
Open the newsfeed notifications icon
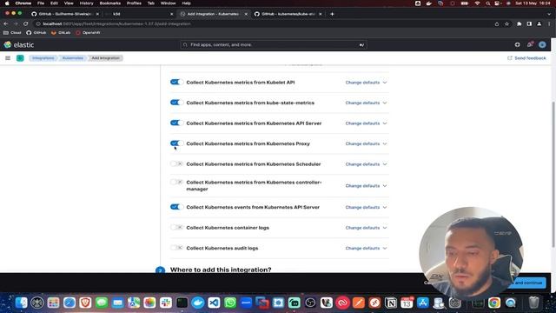[x=530, y=44]
